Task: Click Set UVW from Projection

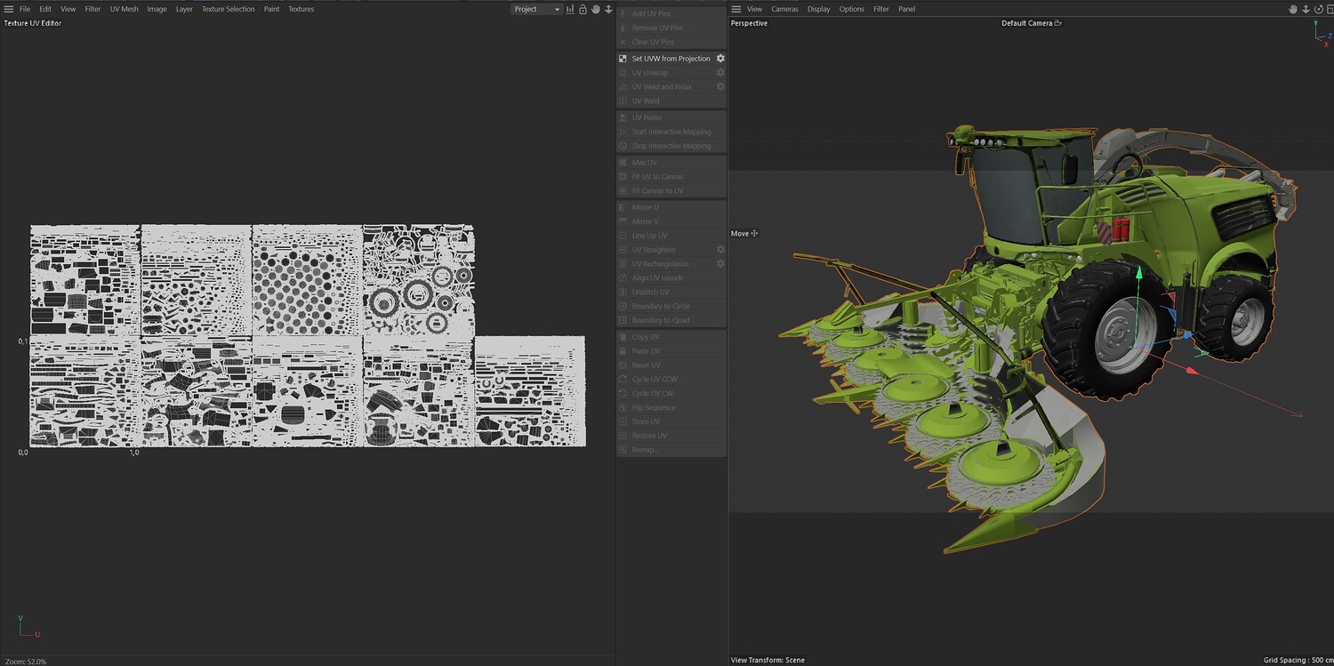Action: click(671, 59)
